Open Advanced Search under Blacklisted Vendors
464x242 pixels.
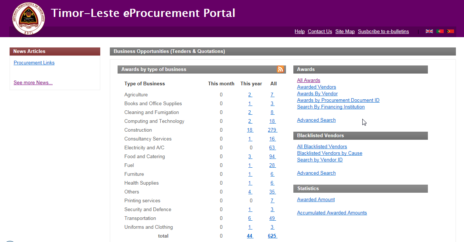[316, 173]
